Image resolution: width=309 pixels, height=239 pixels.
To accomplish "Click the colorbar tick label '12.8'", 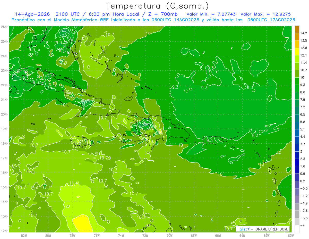I will 304,48.
